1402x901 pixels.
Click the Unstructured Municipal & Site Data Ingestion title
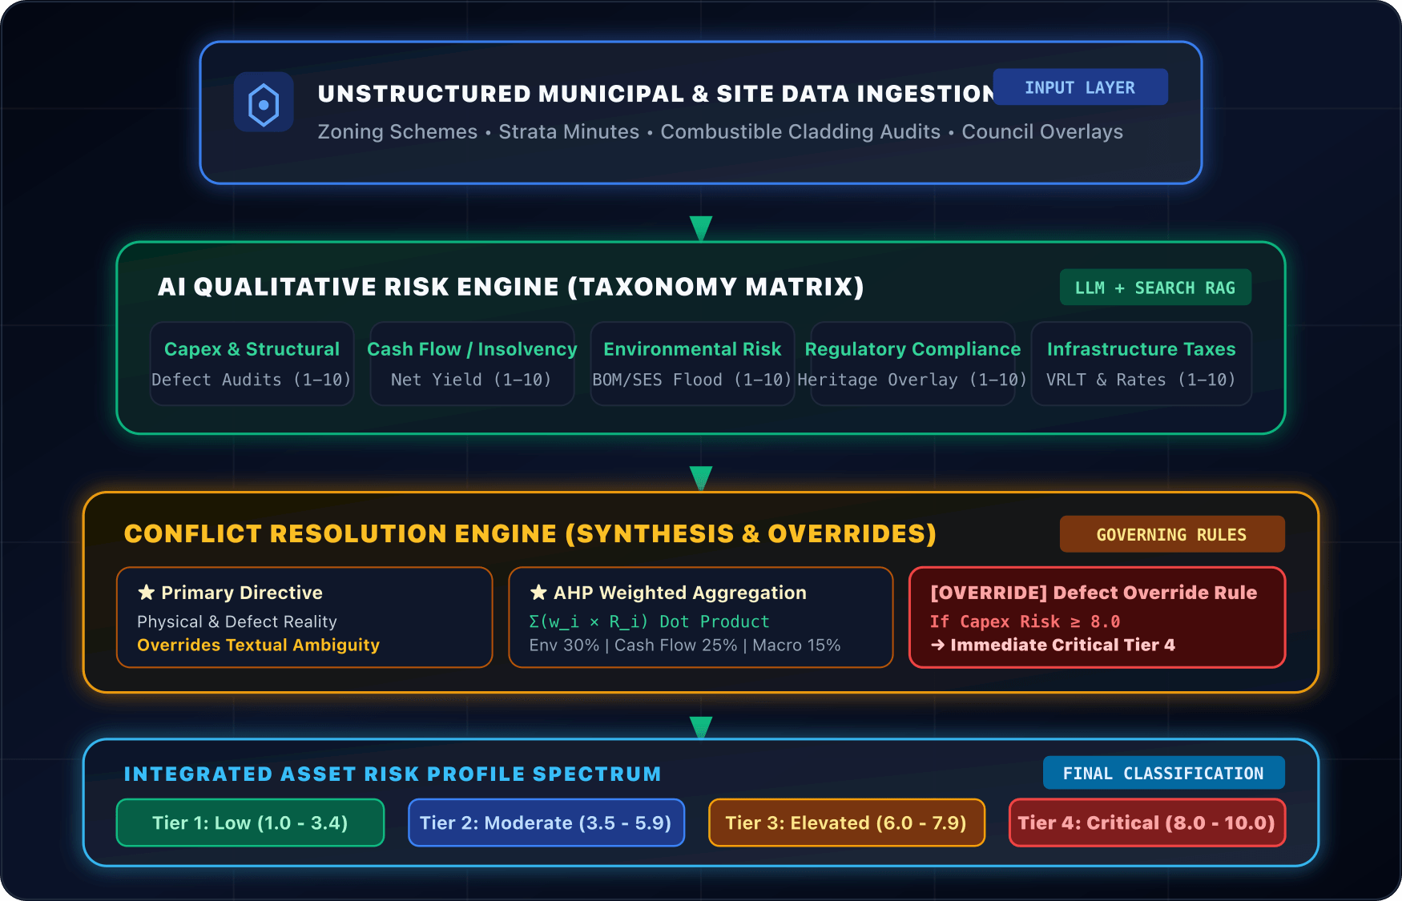655,94
